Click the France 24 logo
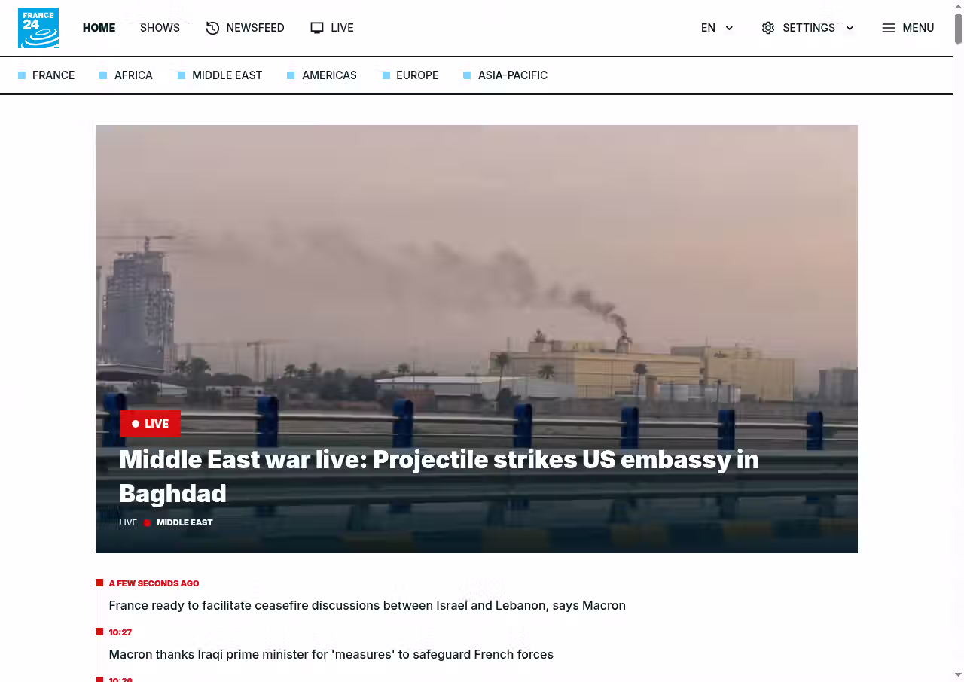 pyautogui.click(x=38, y=28)
